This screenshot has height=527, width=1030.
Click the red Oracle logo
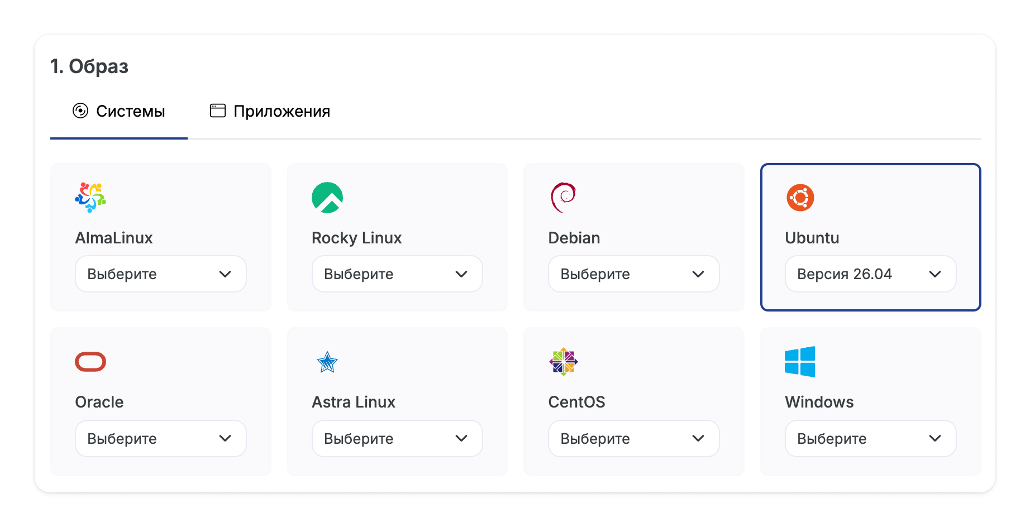[x=90, y=362]
